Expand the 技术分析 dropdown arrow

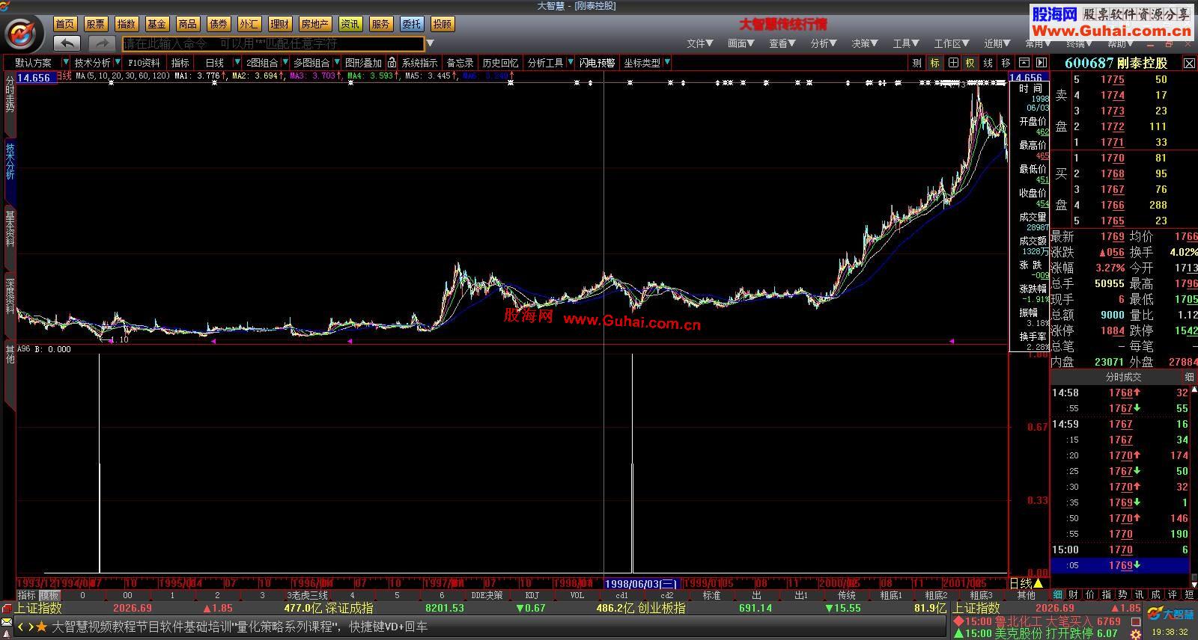tap(118, 63)
